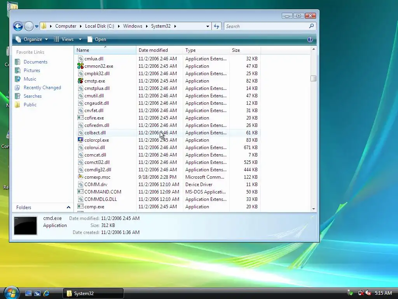This screenshot has height=299, width=398.
Task: Select file name colorui.dll
Action: (95, 148)
